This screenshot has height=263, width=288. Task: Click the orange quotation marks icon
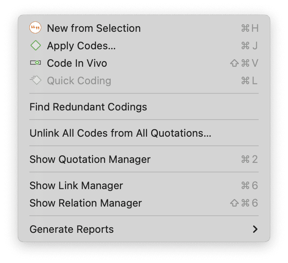click(35, 27)
